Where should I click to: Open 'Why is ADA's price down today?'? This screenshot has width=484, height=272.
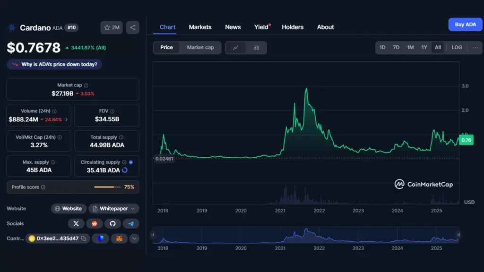point(54,64)
